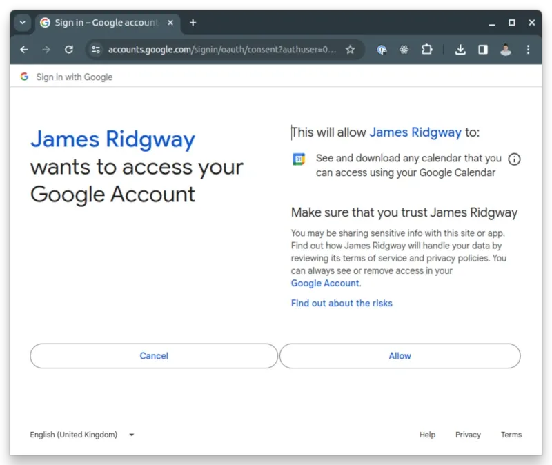This screenshot has height=465, width=552.
Task: Open the Terms link in footer
Action: [x=511, y=435]
